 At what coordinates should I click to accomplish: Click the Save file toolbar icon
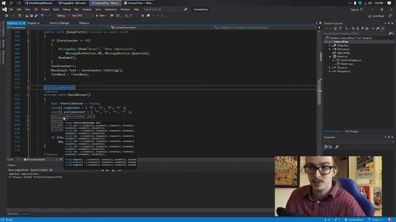(x=32, y=15)
